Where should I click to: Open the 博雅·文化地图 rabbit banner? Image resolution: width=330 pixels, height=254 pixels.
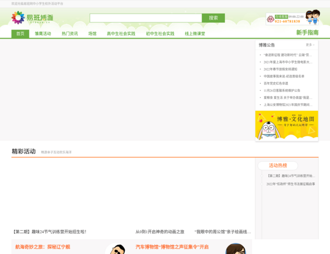[x=286, y=125]
